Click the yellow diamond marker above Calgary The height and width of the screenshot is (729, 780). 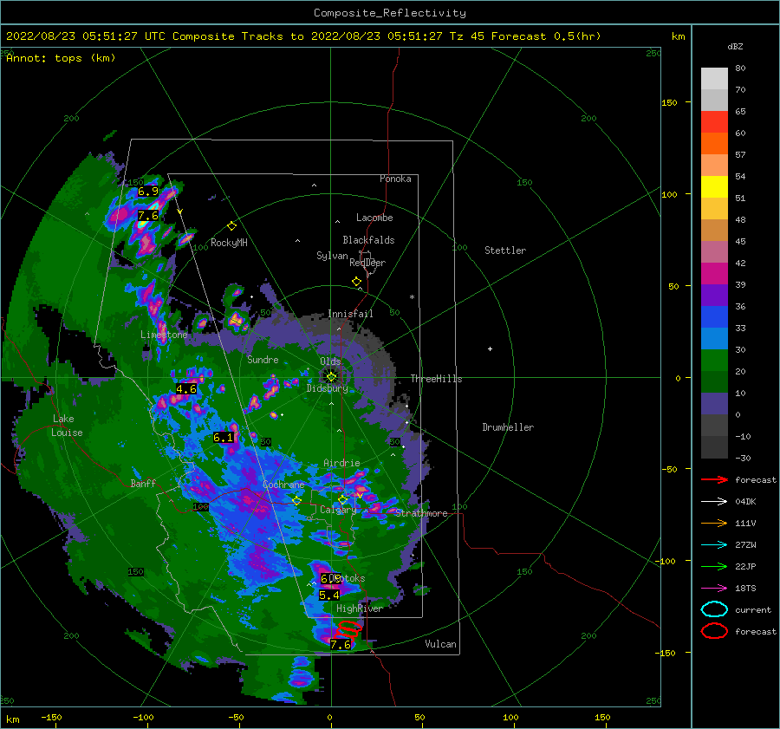342,499
